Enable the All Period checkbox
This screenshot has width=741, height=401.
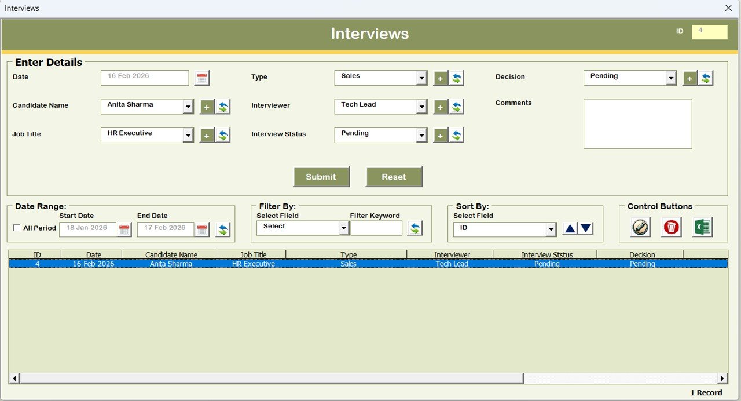pyautogui.click(x=17, y=228)
